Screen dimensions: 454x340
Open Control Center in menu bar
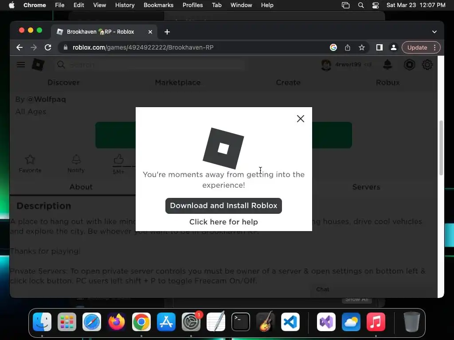(376, 5)
